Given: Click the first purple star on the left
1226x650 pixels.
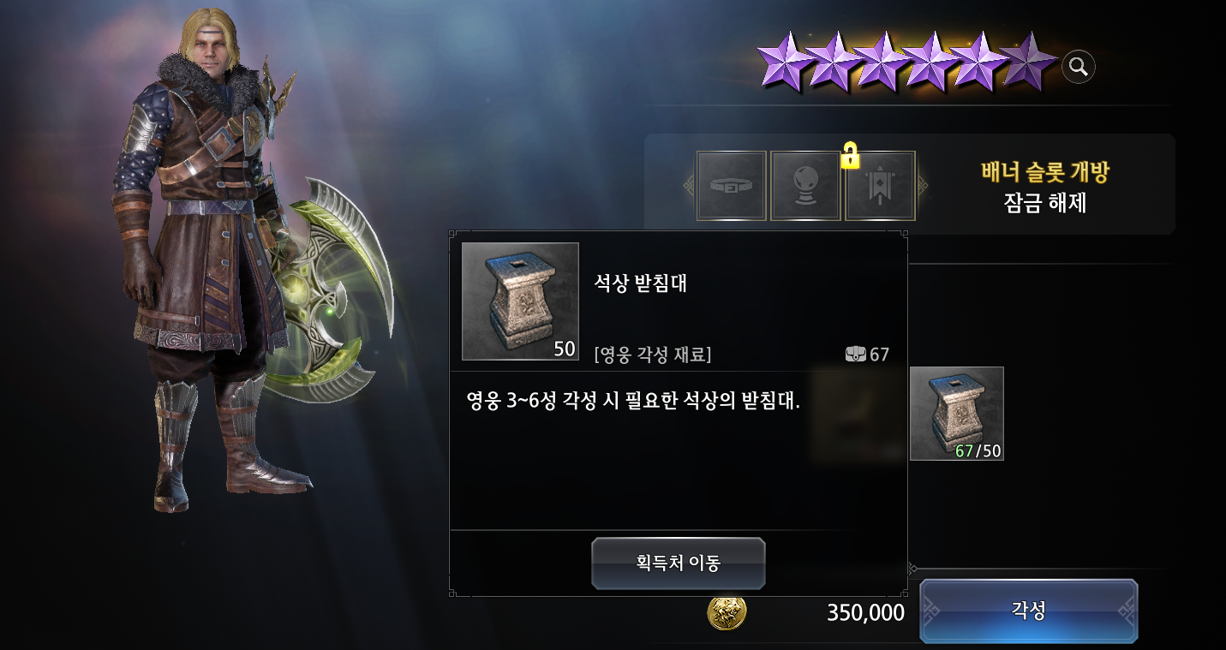Looking at the screenshot, I should (x=784, y=63).
